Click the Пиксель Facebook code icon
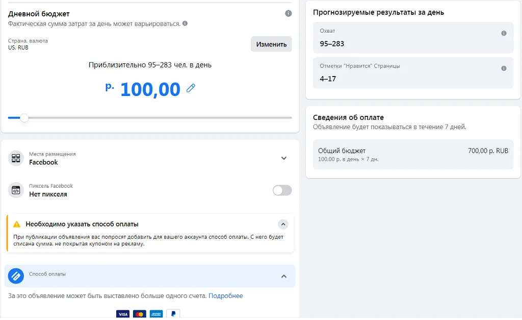Image resolution: width=522 pixels, height=320 pixels. [16, 190]
